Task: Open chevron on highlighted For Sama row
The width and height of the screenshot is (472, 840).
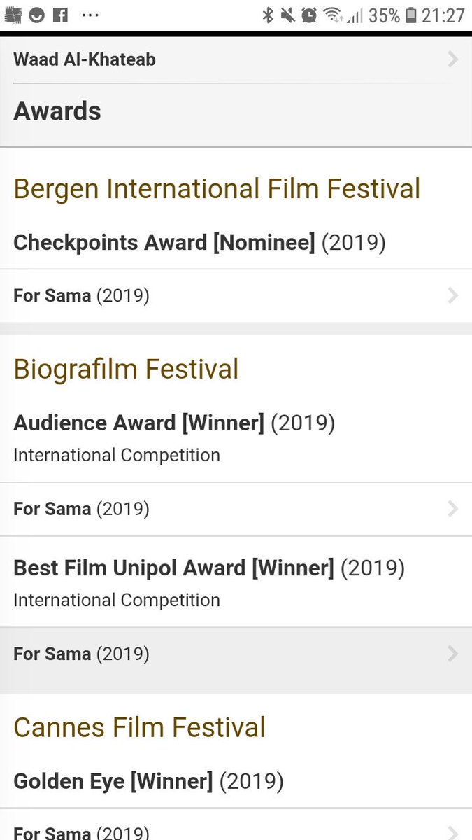Action: tap(453, 654)
